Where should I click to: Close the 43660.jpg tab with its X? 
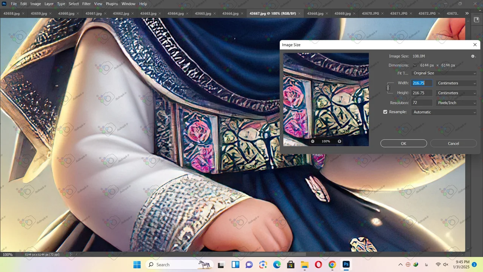(x=78, y=14)
